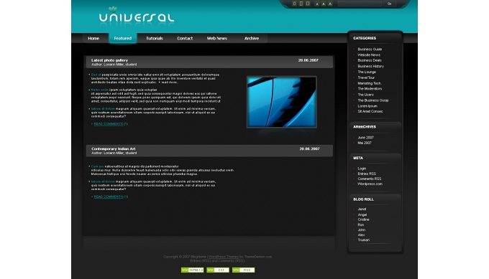Click the Entries (RSS) footer link

(201, 260)
